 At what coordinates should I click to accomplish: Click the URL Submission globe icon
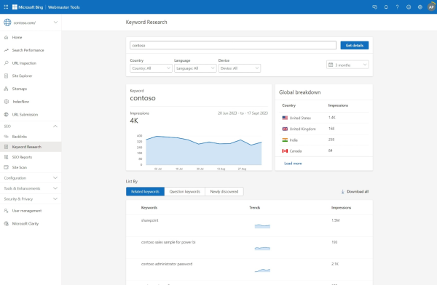6,114
